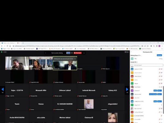Click the green encryption shield icon
Viewport: 164px width, 123px height.
click(x=2, y=52)
